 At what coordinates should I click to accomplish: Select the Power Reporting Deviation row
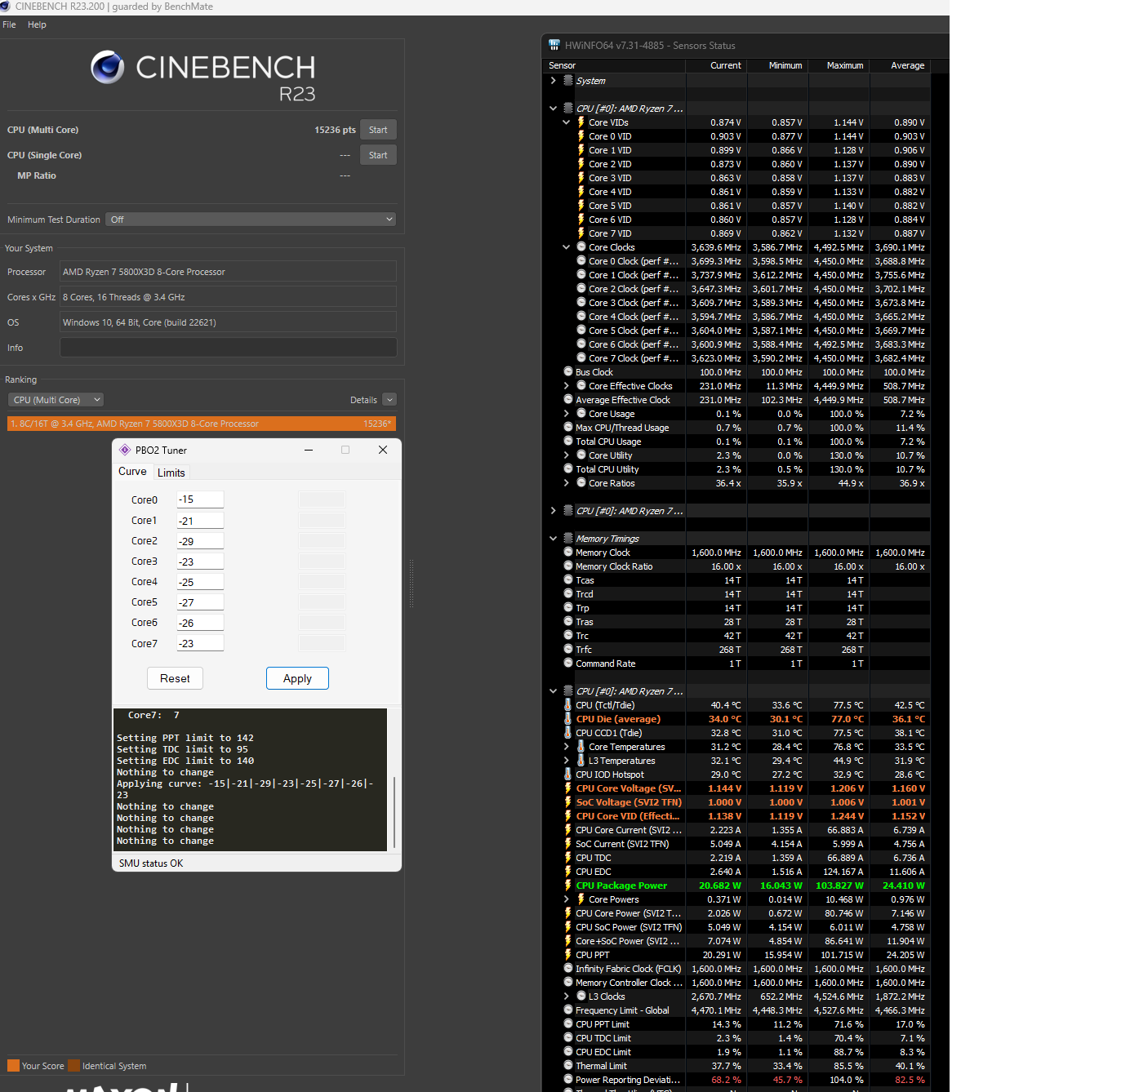tap(736, 1080)
